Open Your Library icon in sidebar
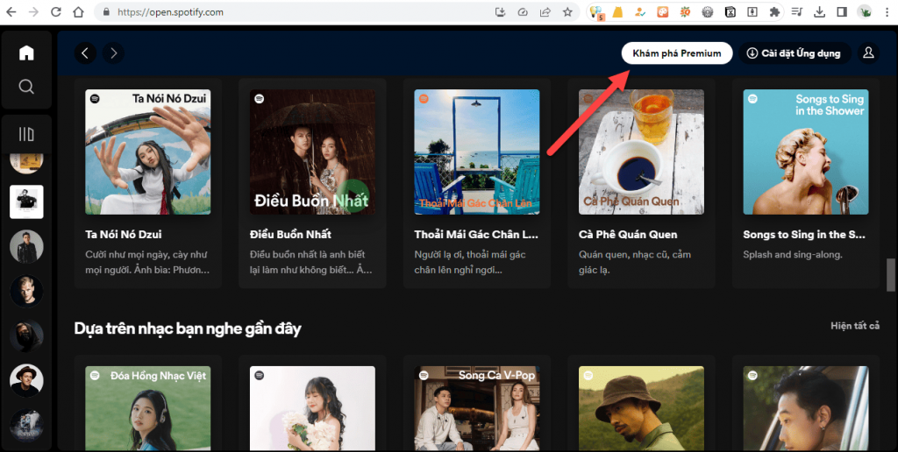Viewport: 898px width, 452px height. [26, 134]
